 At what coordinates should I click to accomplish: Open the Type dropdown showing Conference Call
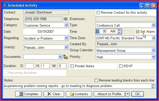[x=153, y=25]
